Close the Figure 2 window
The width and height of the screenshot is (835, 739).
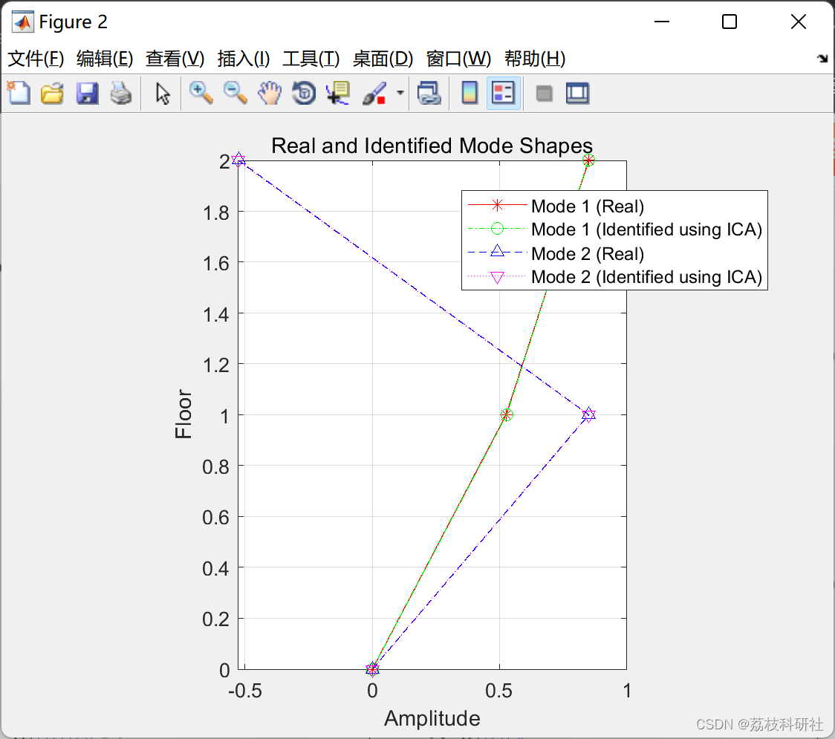coord(799,22)
